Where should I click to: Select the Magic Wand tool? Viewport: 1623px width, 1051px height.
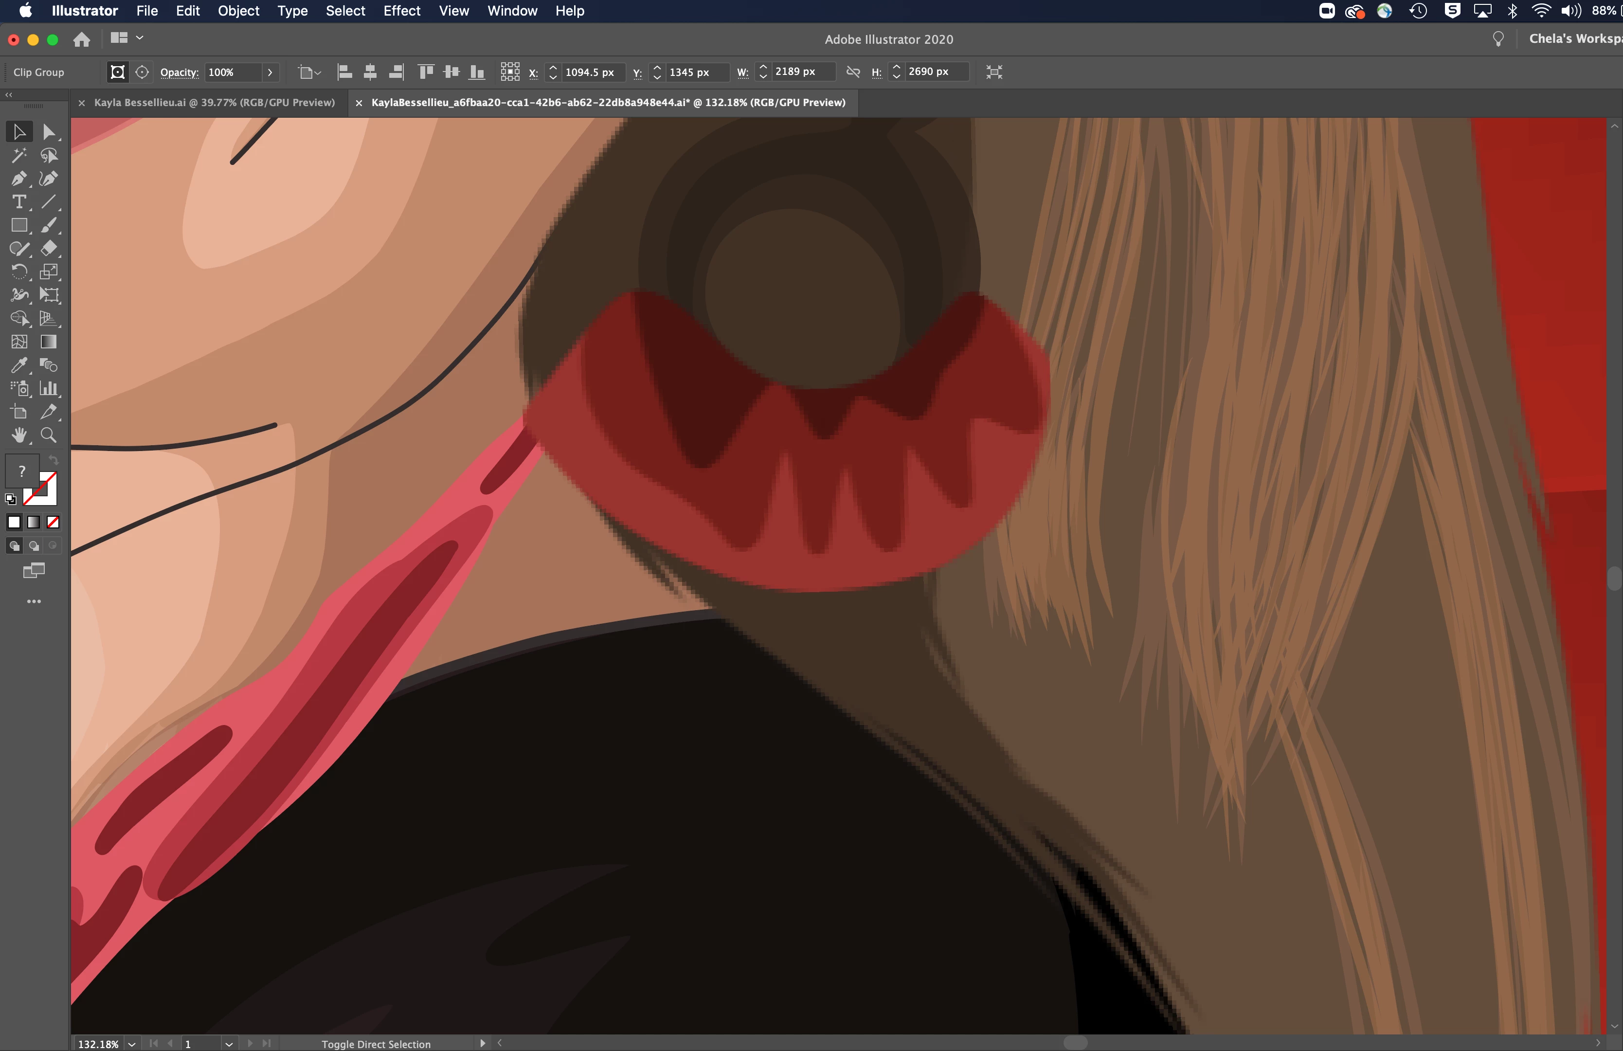tap(18, 156)
